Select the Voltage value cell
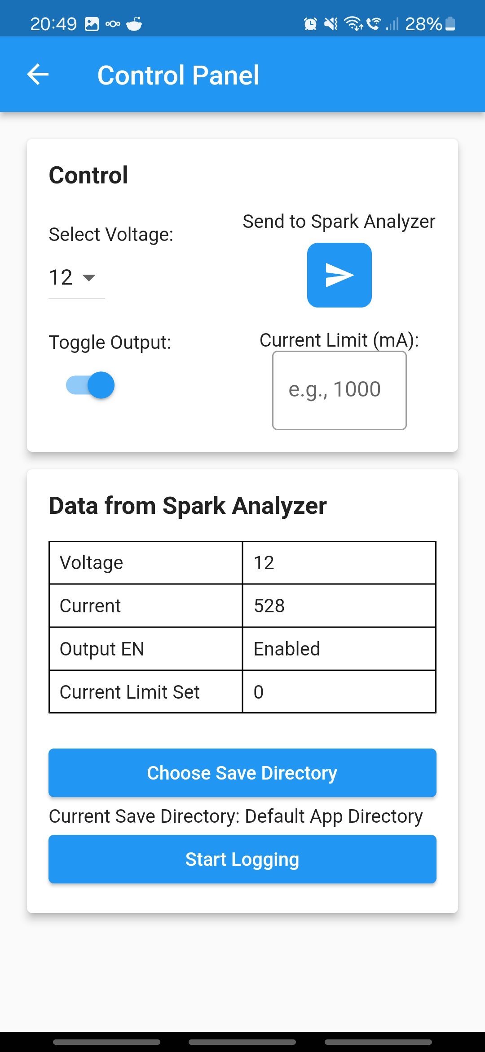This screenshot has width=485, height=1052. 339,563
